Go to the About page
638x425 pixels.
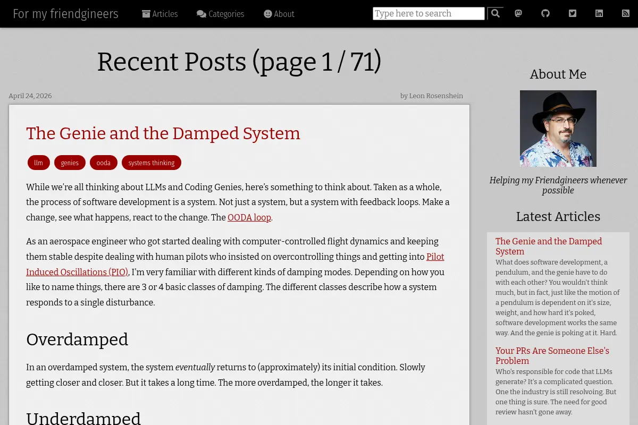point(279,14)
